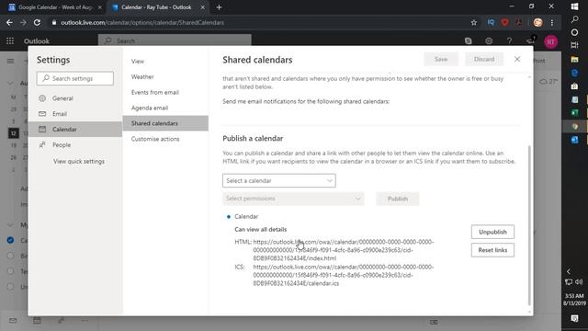Toggle the checked calendar checkbox in sidebar
The height and width of the screenshot is (331, 588).
coord(10,240)
